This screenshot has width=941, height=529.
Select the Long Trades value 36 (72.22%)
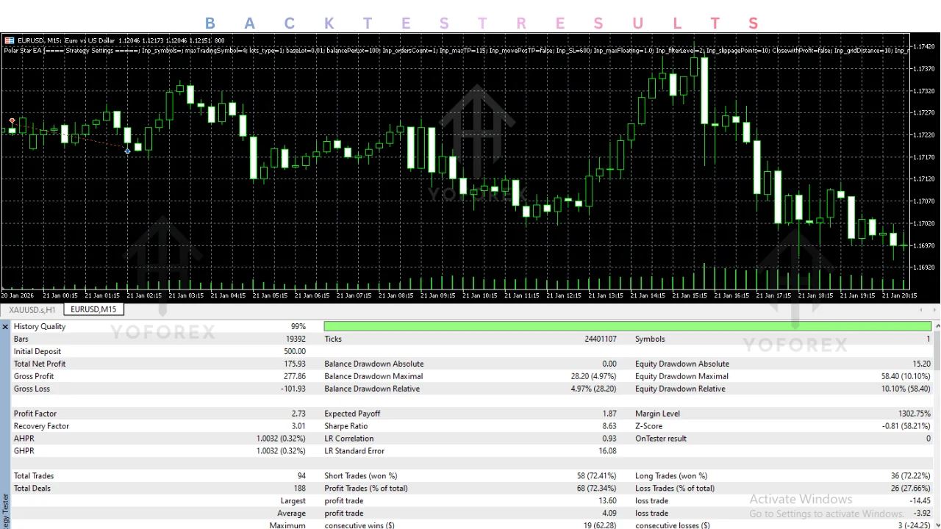[x=911, y=477]
